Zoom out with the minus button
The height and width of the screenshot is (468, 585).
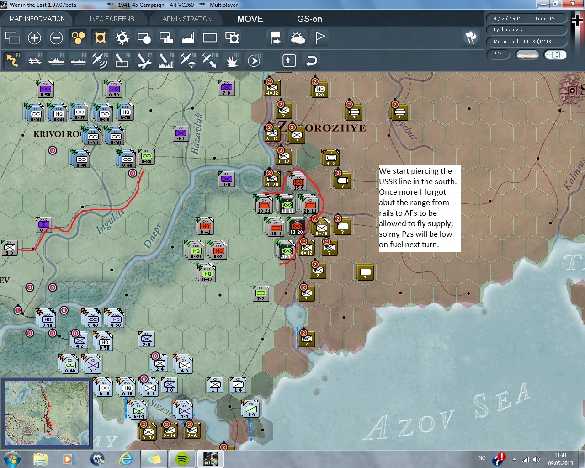click(56, 37)
